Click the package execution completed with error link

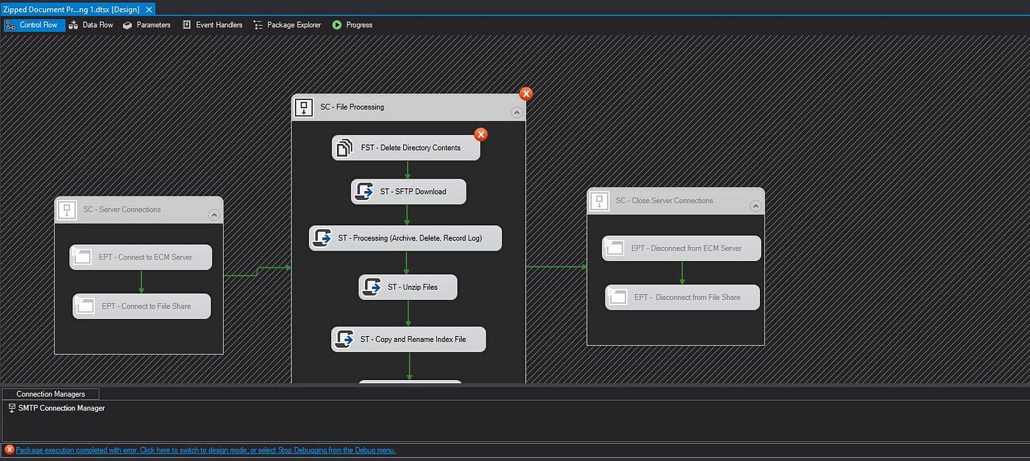pyautogui.click(x=206, y=450)
